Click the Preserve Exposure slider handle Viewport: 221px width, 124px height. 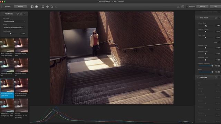coord(212,66)
